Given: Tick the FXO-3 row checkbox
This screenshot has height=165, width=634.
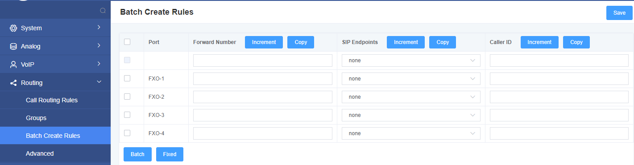Looking at the screenshot, I should (x=127, y=115).
